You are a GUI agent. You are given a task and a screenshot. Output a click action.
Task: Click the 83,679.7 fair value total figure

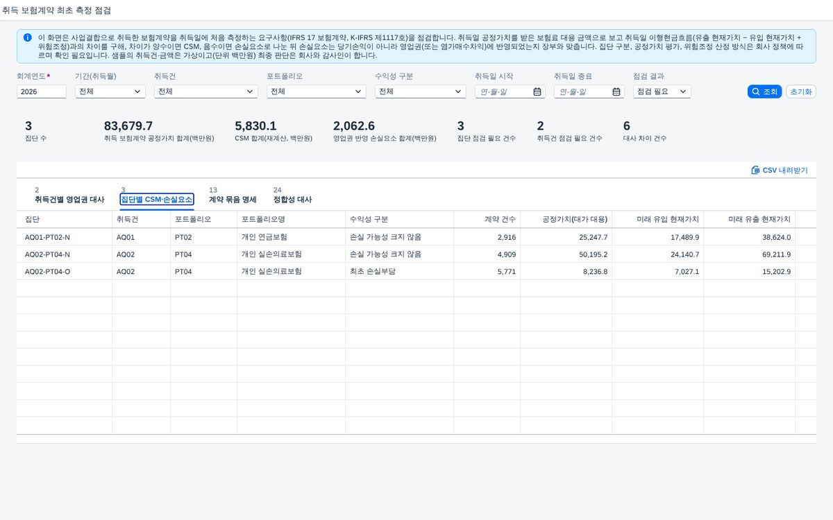coord(128,125)
